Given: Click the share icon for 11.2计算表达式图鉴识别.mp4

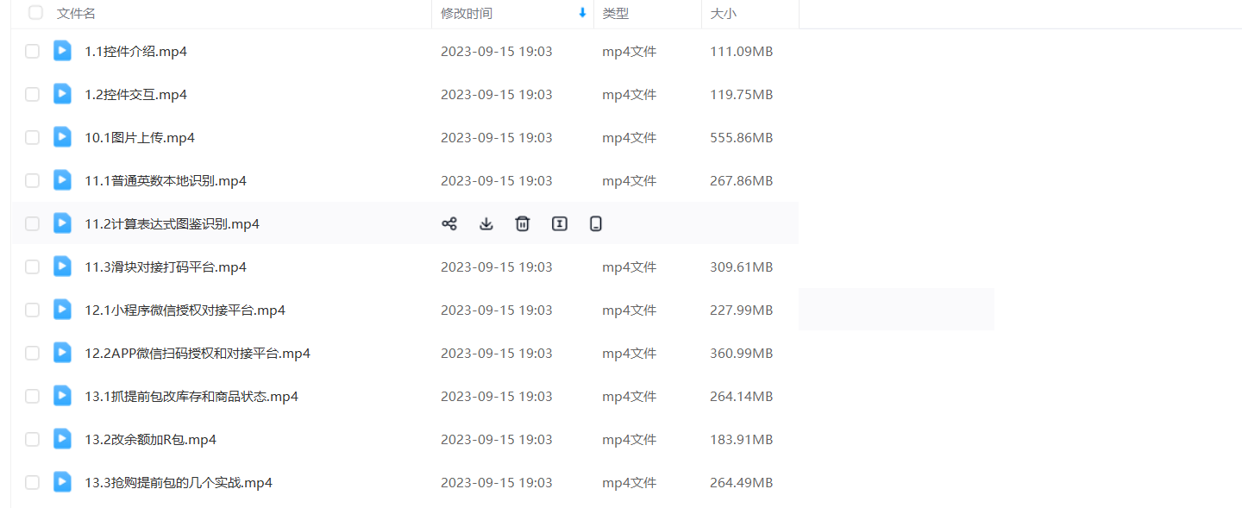Looking at the screenshot, I should 449,224.
